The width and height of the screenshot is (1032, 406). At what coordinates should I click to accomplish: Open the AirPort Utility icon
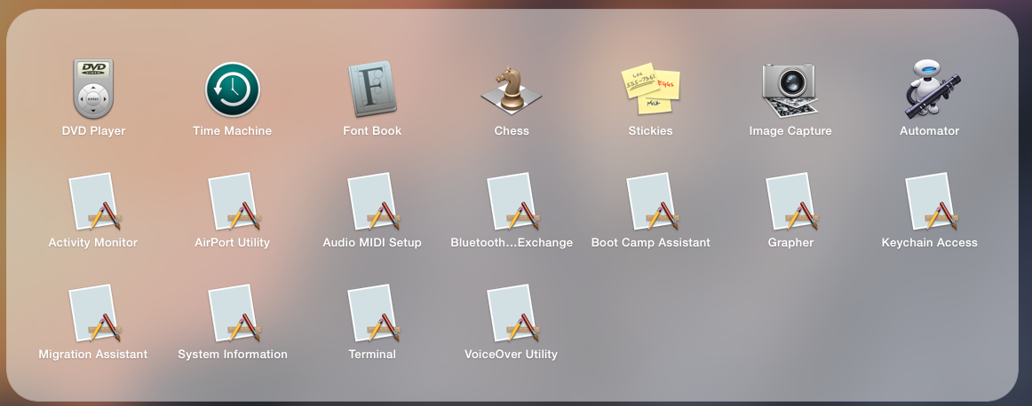(234, 201)
